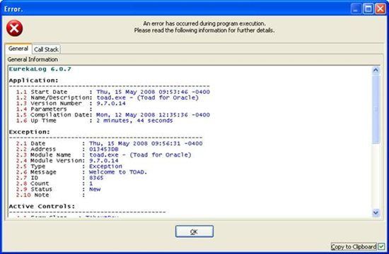Click the scrollbar up arrow
The width and height of the screenshot is (389, 254).
(376, 71)
